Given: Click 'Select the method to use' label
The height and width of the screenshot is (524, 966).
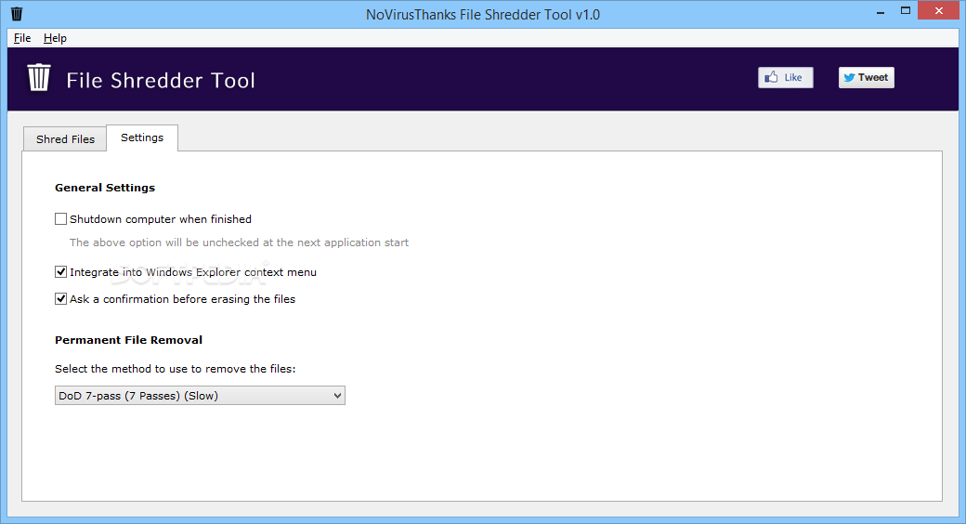Looking at the screenshot, I should point(175,369).
